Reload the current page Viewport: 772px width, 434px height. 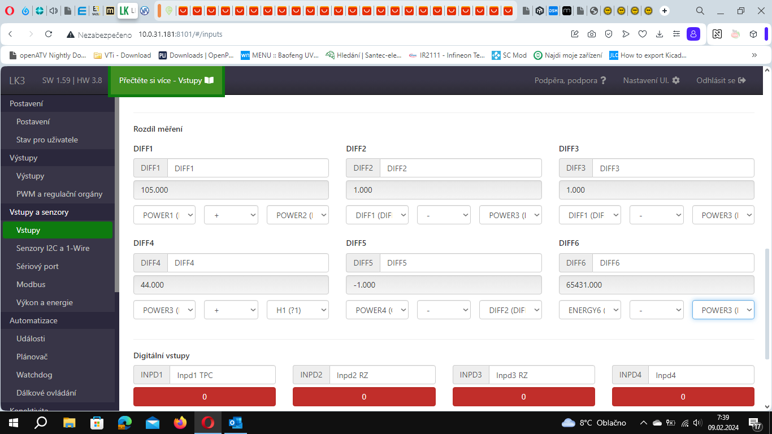pyautogui.click(x=49, y=34)
